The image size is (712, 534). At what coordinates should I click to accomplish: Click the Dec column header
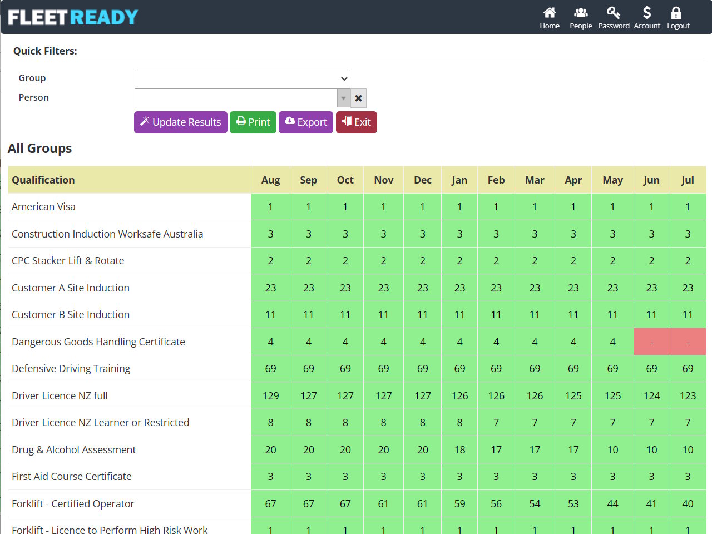(423, 180)
